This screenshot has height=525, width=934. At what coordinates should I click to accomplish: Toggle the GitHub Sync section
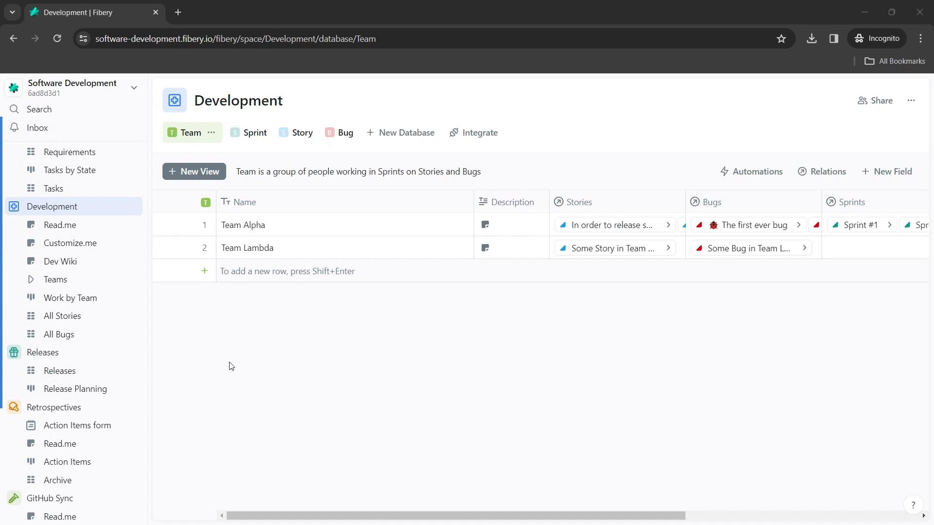tap(50, 498)
